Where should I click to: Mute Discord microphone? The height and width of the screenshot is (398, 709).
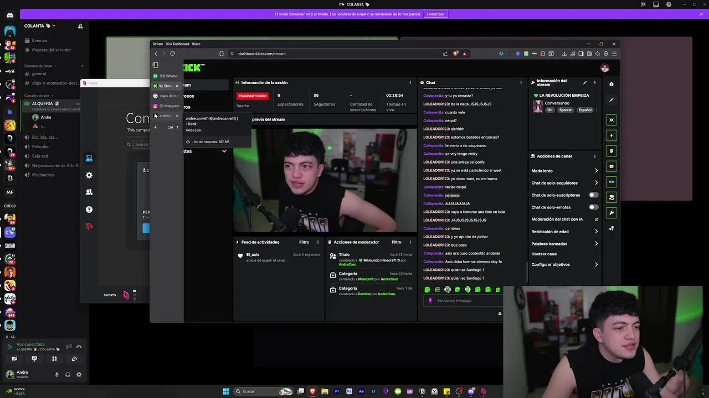(56, 374)
